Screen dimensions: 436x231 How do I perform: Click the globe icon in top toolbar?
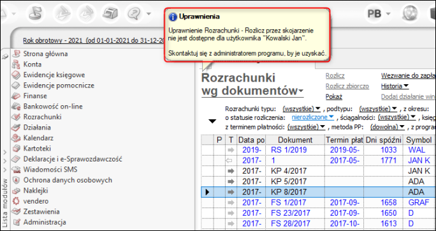tap(411, 13)
